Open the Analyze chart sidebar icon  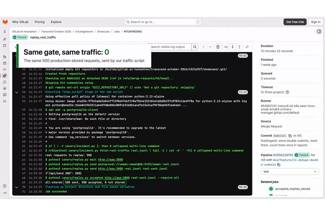point(4,101)
